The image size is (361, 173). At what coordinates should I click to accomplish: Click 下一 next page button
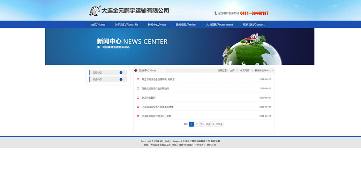(x=202, y=124)
